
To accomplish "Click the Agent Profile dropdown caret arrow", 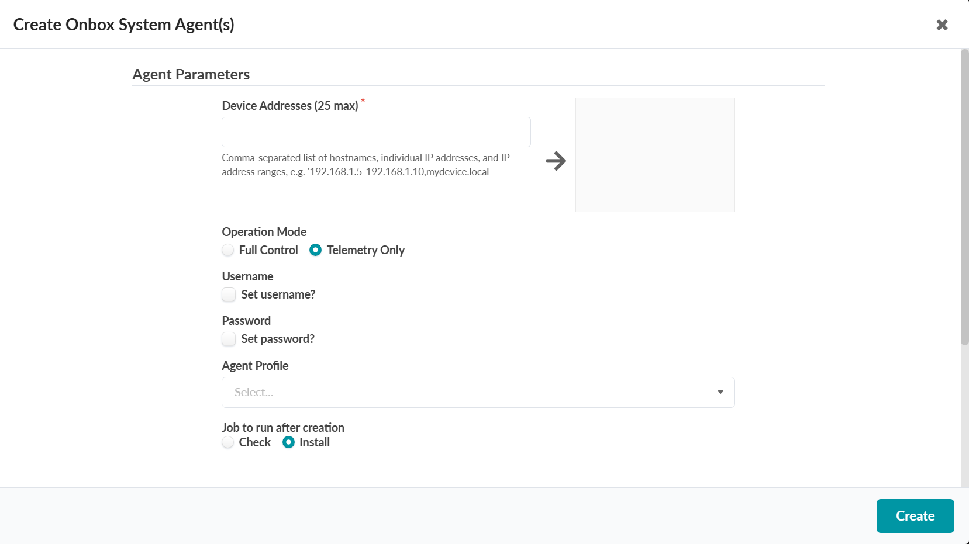I will point(720,392).
